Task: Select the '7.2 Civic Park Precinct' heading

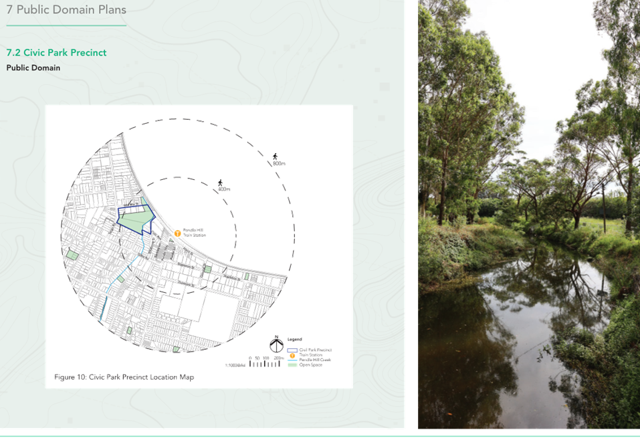Action: tap(56, 52)
